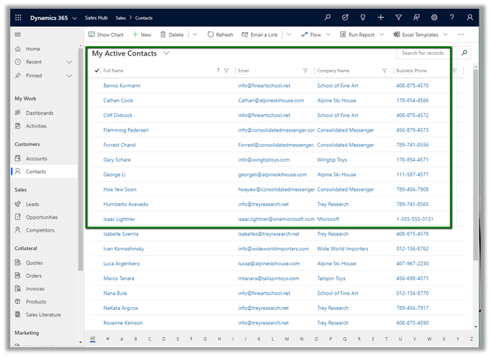Expand the My Active Contacts view selector
The height and width of the screenshot is (356, 491).
pos(167,53)
